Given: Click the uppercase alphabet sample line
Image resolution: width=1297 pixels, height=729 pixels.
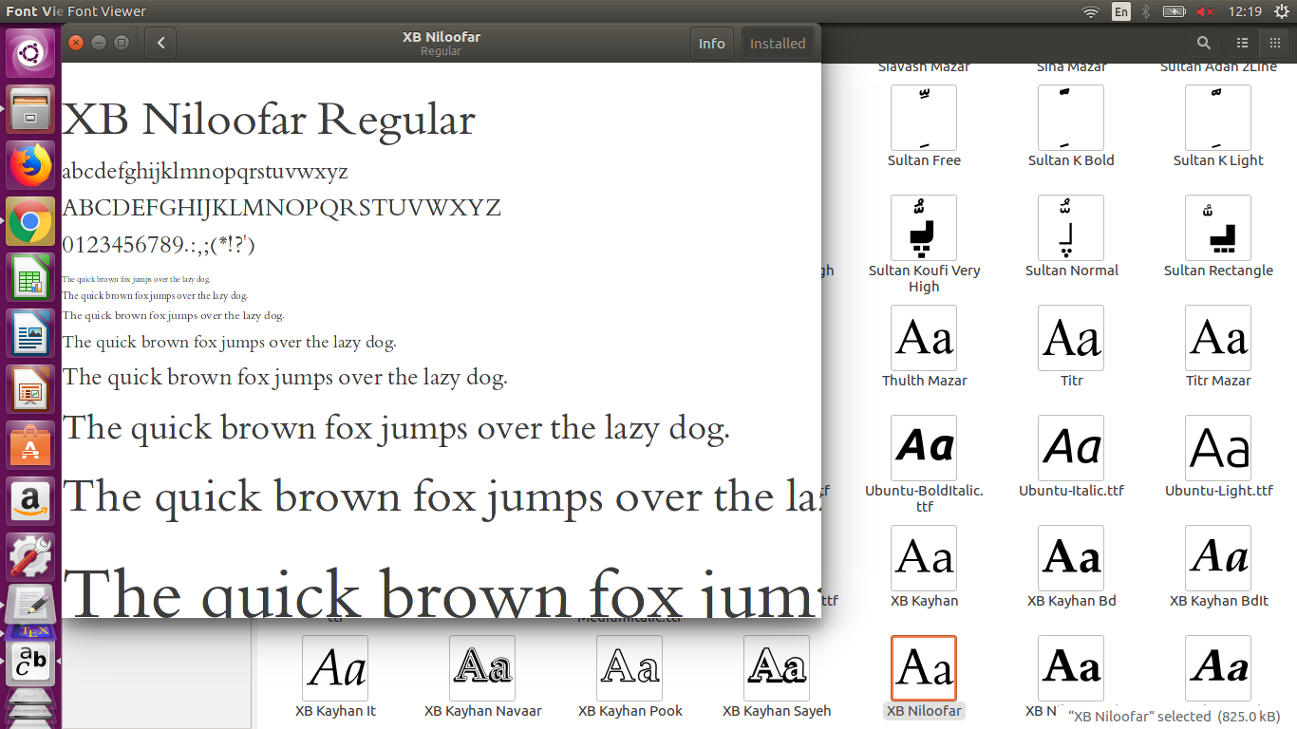Looking at the screenshot, I should click(x=282, y=208).
